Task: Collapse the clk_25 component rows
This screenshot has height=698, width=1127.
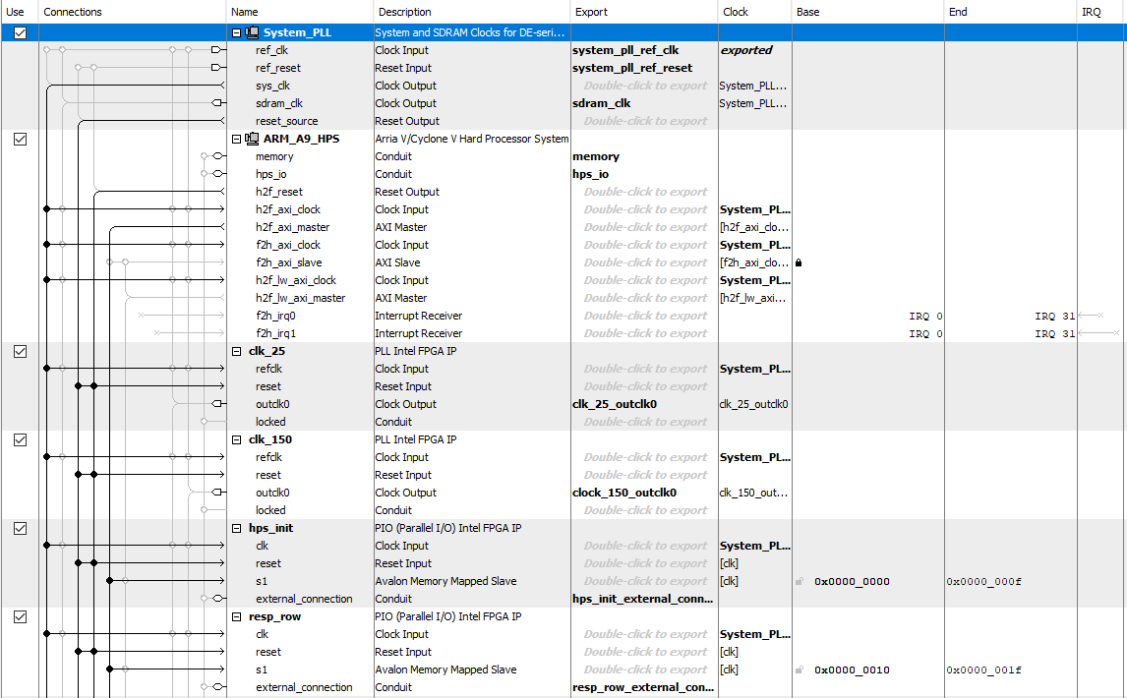Action: coord(236,351)
